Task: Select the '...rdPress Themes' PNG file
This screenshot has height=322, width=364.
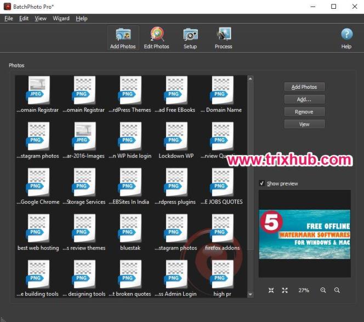Action: 130,95
